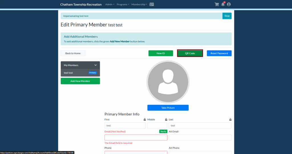Open the Membership dropdown menu

tap(139, 5)
